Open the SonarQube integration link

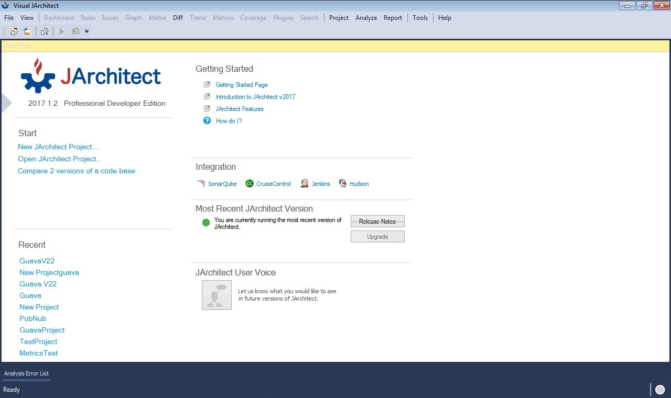(222, 184)
